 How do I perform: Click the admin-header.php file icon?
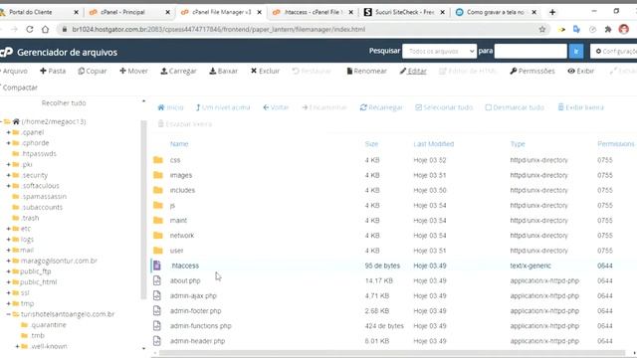(x=157, y=341)
